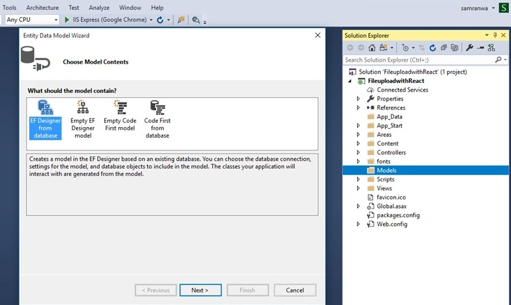This screenshot has height=305, width=511.
Task: Expand the App_Start folder
Action: click(358, 126)
